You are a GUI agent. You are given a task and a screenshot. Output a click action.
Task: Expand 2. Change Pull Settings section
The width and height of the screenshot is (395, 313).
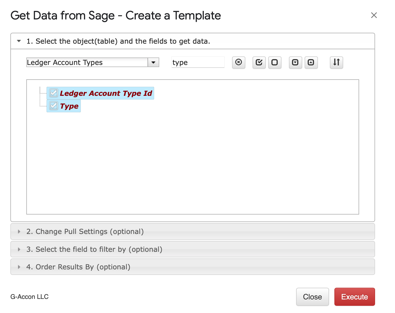click(193, 232)
